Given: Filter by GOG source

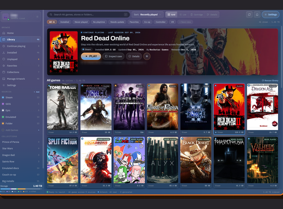Looking at the screenshot, I should pos(21,104).
